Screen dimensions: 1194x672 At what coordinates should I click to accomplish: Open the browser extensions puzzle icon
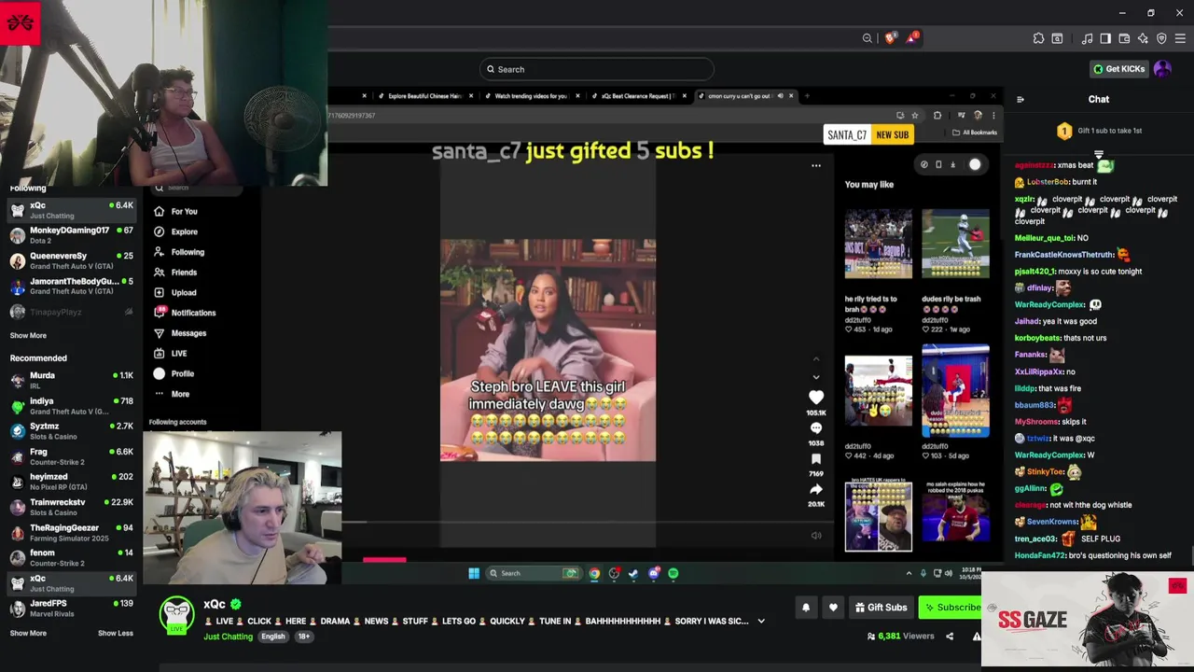coord(1038,38)
